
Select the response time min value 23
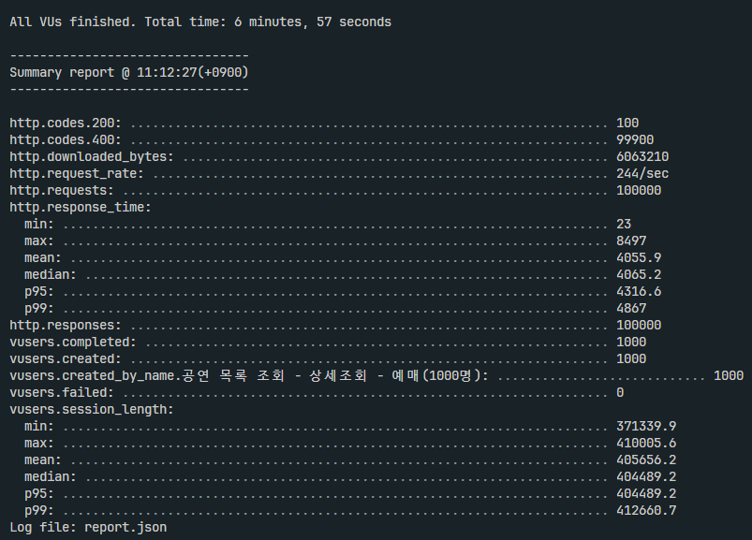(624, 224)
